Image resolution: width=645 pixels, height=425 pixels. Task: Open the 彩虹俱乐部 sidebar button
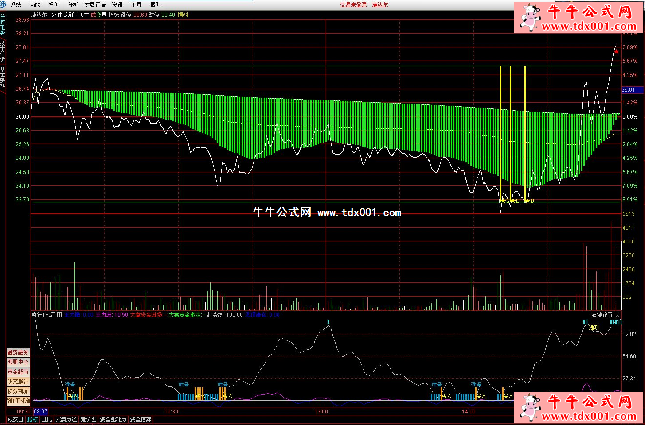point(18,401)
